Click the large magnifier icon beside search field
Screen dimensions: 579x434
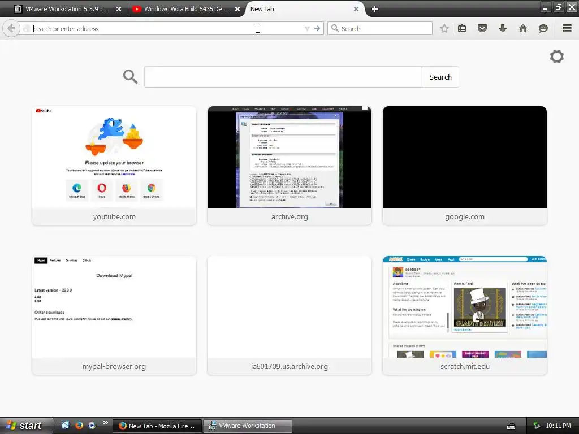pos(131,77)
